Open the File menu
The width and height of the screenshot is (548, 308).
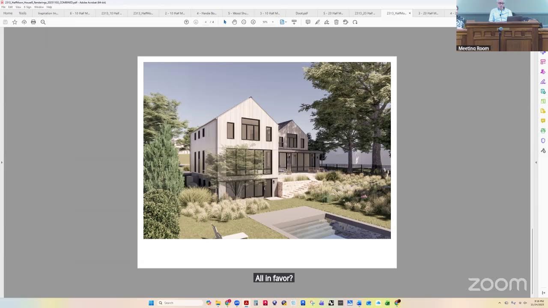[3, 7]
